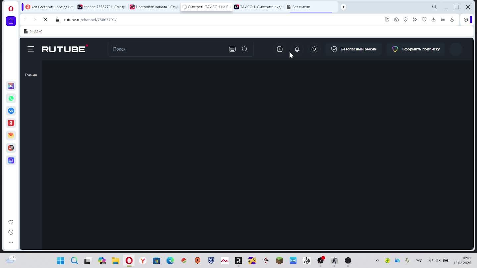This screenshot has height=268, width=477.
Task: Open Opera bookmarks heart in sidebar
Action: [11, 222]
